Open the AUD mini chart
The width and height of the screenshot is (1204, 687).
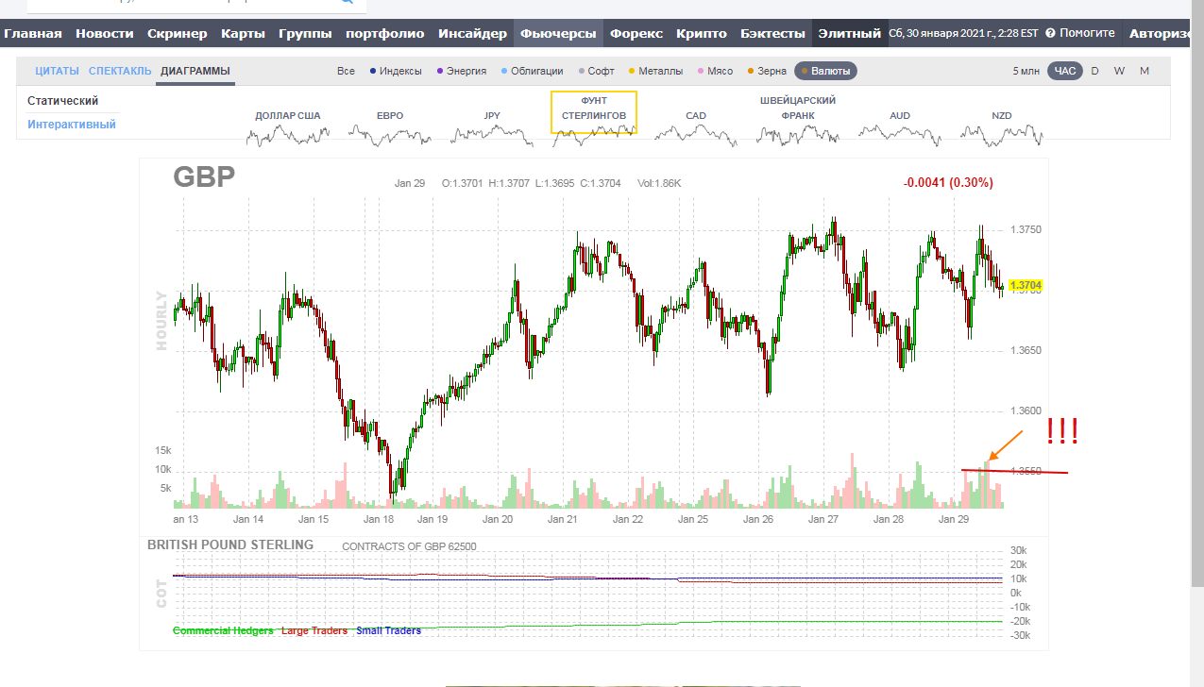click(900, 127)
